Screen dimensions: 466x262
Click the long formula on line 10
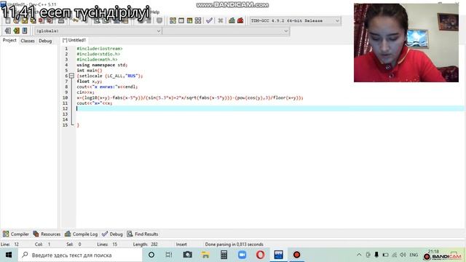click(x=190, y=98)
